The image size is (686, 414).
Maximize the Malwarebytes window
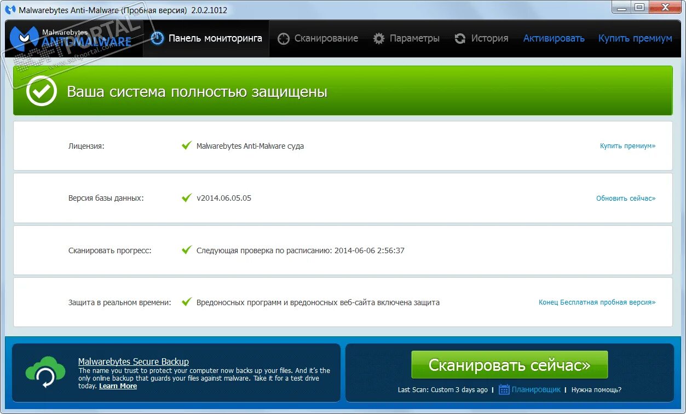(639, 7)
